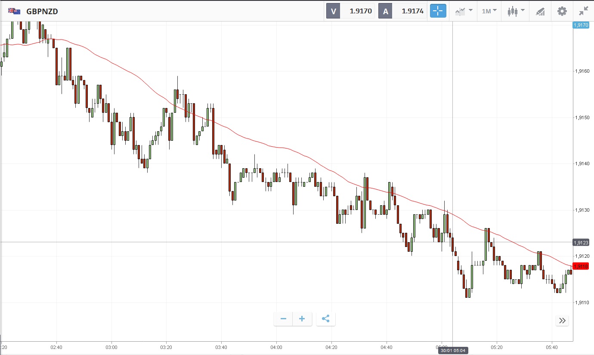
Task: Click the red 1.9118 price label
Action: coord(581,266)
